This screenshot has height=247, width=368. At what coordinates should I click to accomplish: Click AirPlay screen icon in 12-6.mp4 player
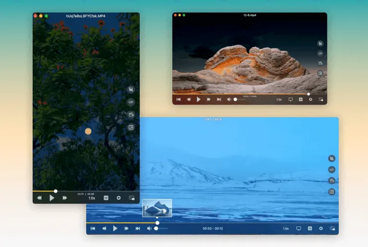(290, 99)
